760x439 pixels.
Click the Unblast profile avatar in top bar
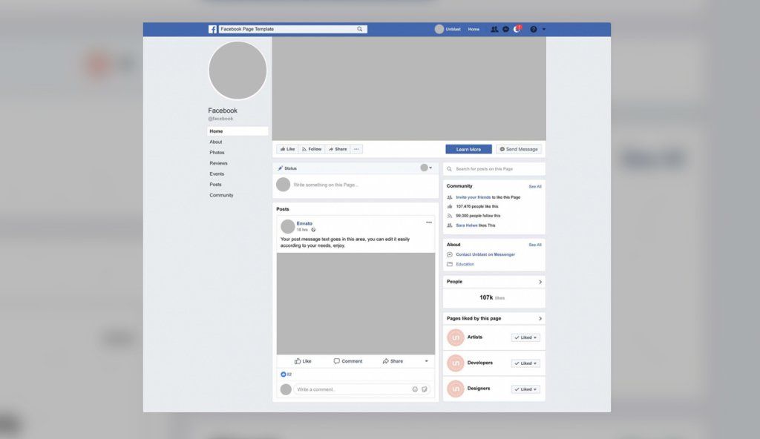439,29
